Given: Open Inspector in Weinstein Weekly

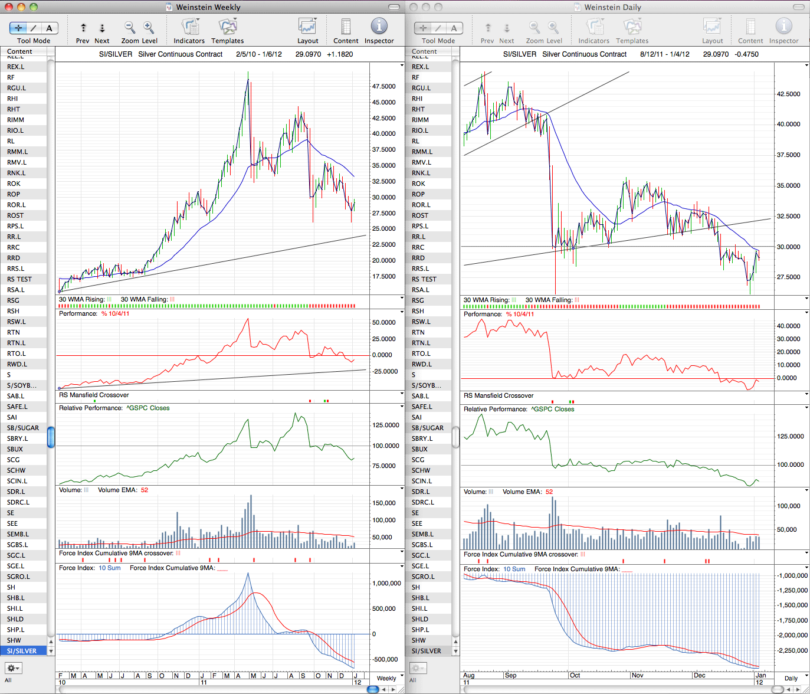Looking at the screenshot, I should [x=379, y=31].
